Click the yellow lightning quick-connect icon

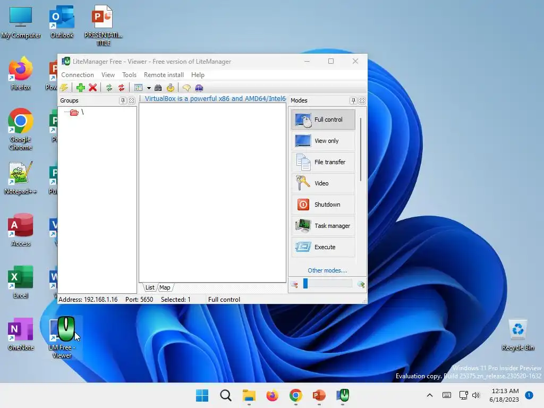point(64,88)
